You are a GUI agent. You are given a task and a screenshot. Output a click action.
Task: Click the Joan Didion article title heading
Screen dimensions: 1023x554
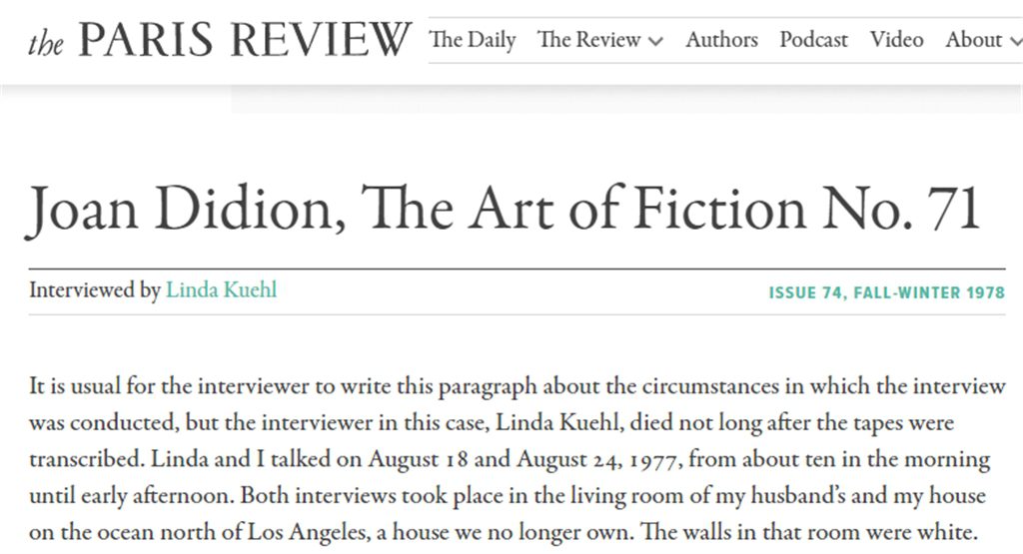503,210
